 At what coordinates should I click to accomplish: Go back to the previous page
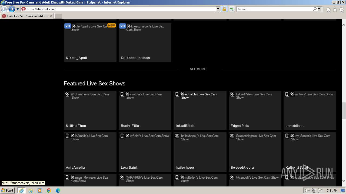click(x=4, y=9)
